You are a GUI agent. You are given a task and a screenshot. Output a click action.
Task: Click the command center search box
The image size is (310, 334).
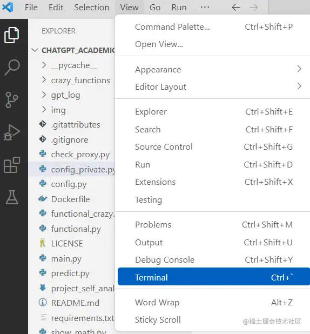[x=289, y=7]
